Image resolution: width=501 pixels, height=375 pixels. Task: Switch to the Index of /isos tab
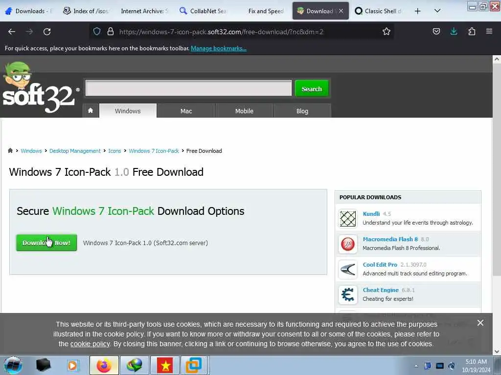pyautogui.click(x=86, y=11)
